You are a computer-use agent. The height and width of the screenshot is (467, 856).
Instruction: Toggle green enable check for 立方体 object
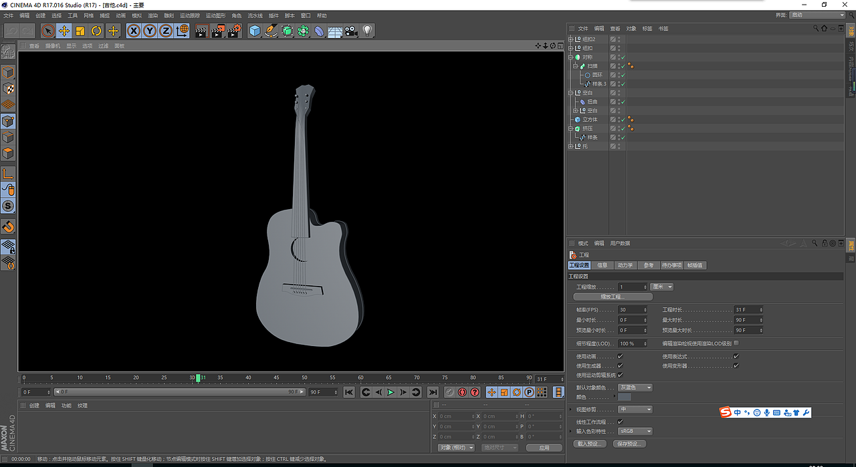(x=623, y=120)
